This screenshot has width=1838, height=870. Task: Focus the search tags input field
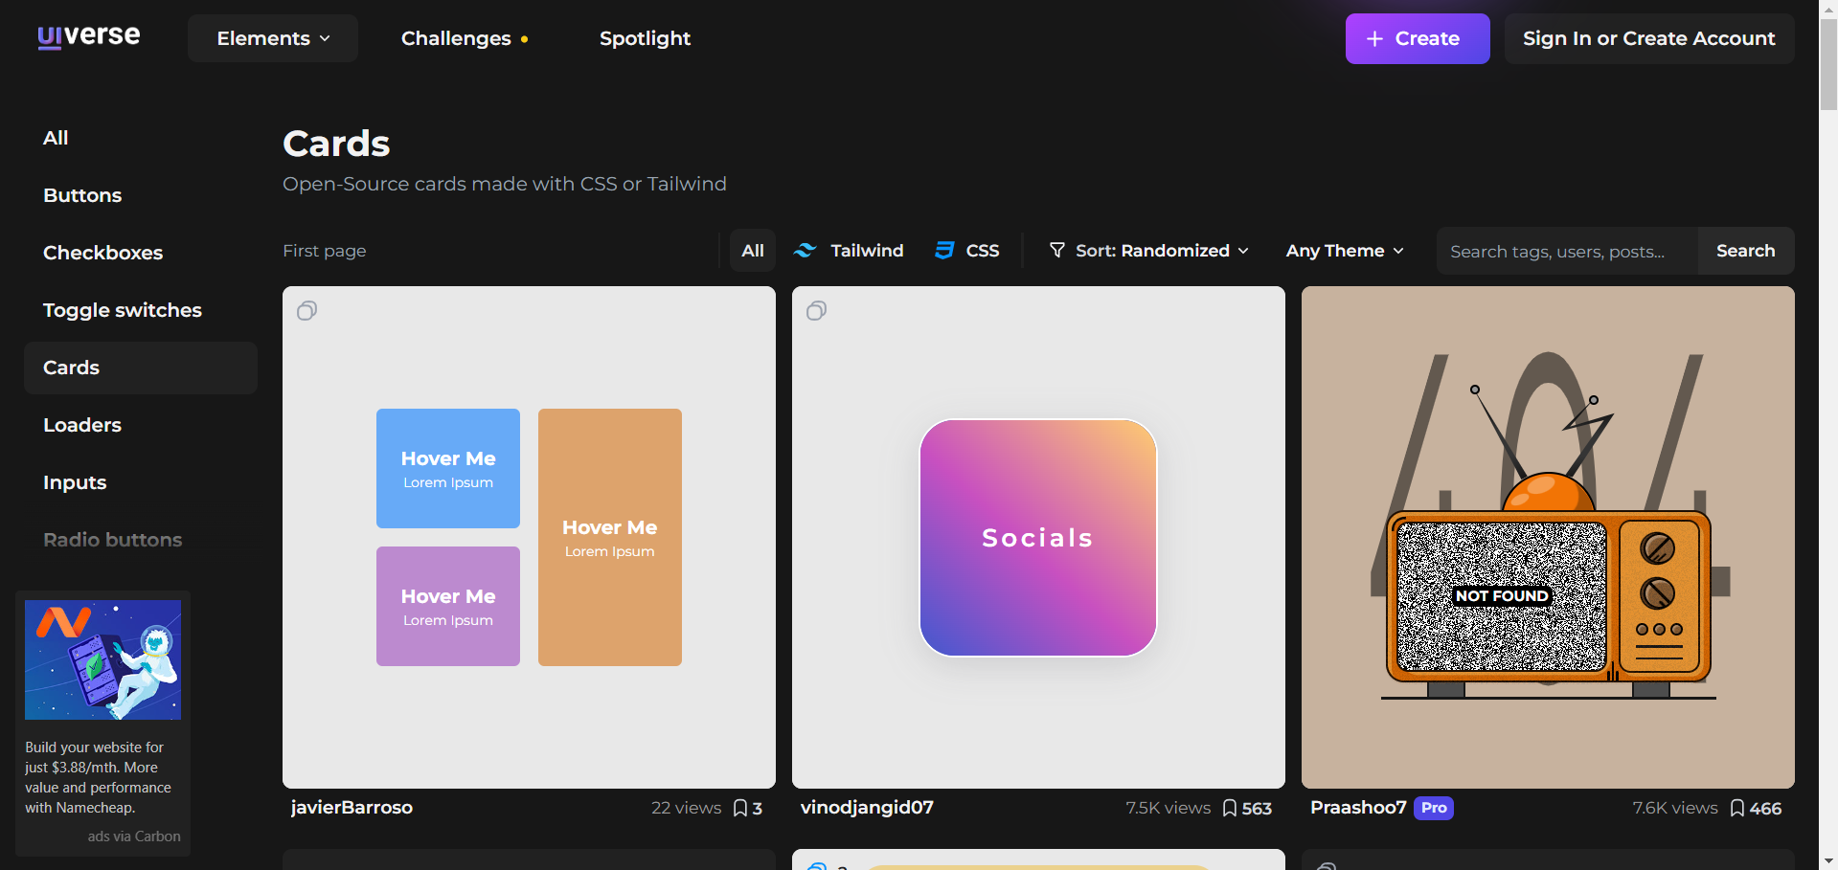coord(1566,252)
